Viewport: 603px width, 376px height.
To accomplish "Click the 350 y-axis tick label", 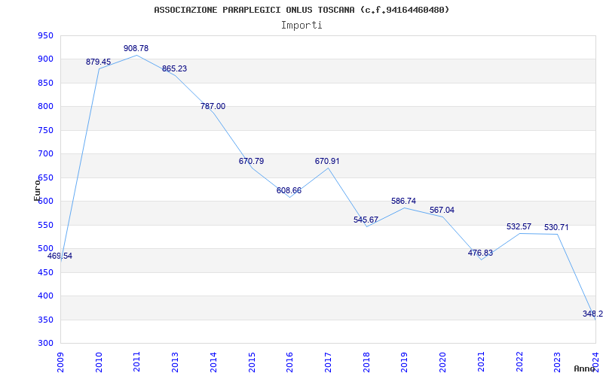I will (45, 320).
